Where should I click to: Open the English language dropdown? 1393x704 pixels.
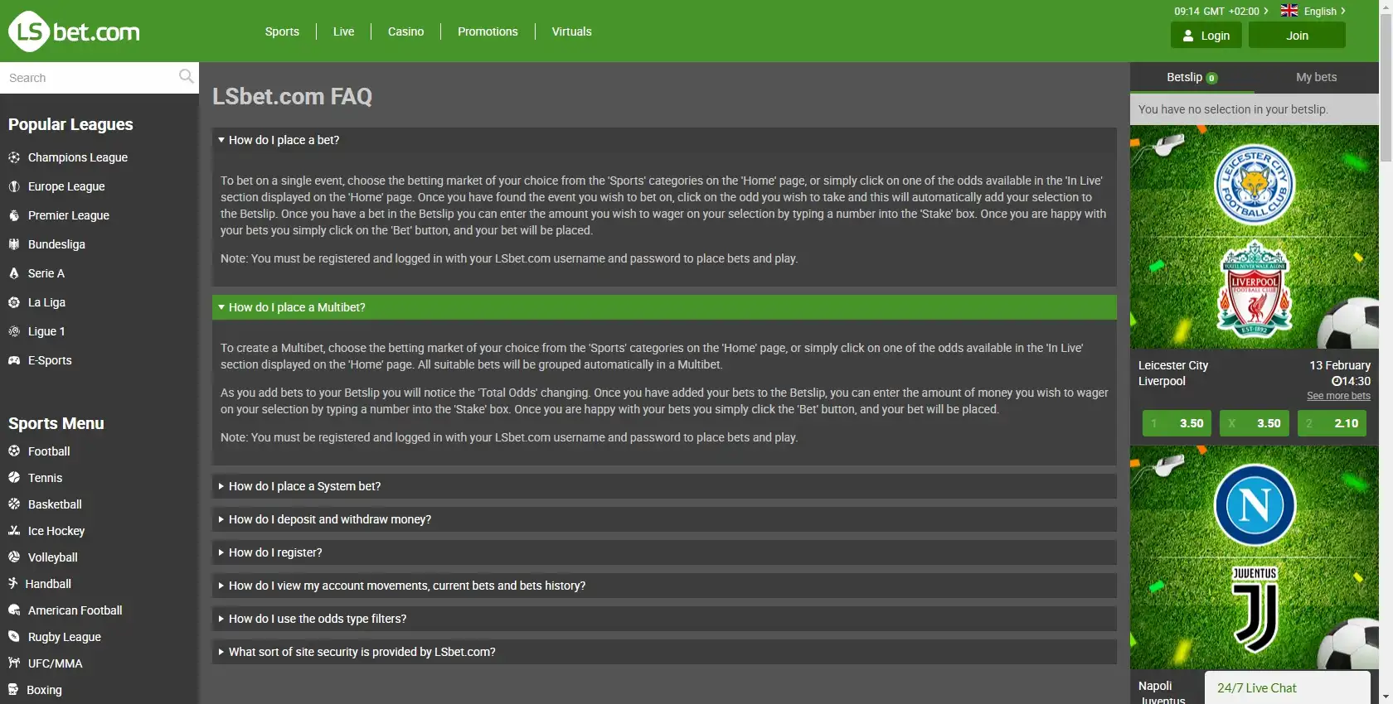[x=1313, y=11]
